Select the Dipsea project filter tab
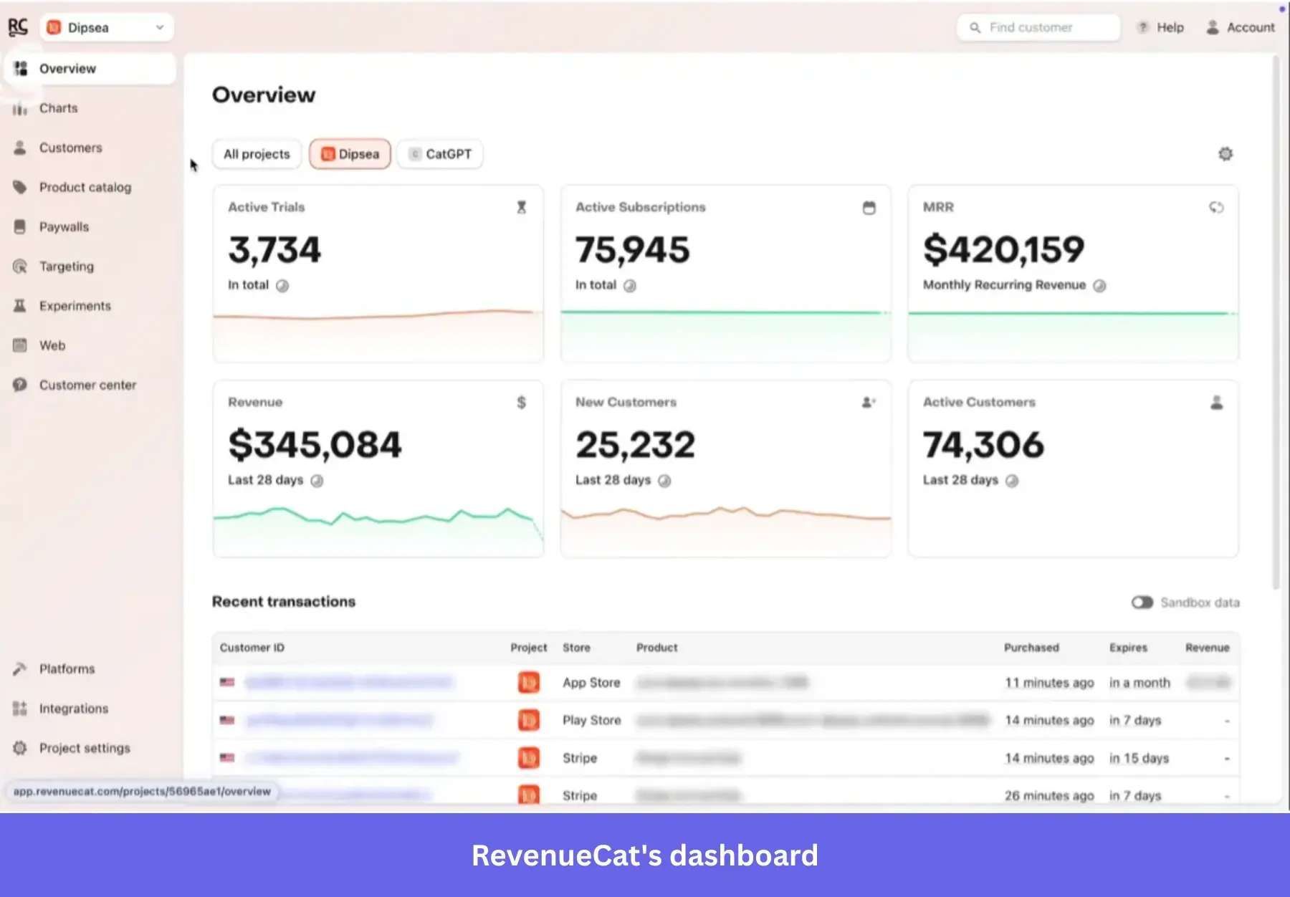The image size is (1290, 897). click(x=350, y=154)
